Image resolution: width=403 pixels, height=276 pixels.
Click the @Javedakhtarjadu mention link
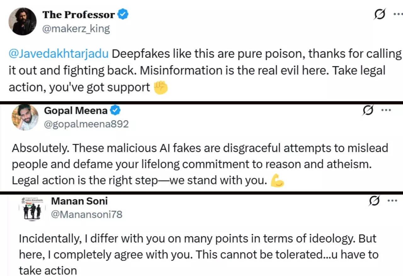click(59, 54)
